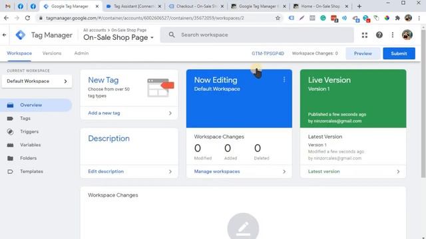Screen dimensions: 426x239
Task: Open Tag Manager more options menu
Action: click(x=393, y=35)
